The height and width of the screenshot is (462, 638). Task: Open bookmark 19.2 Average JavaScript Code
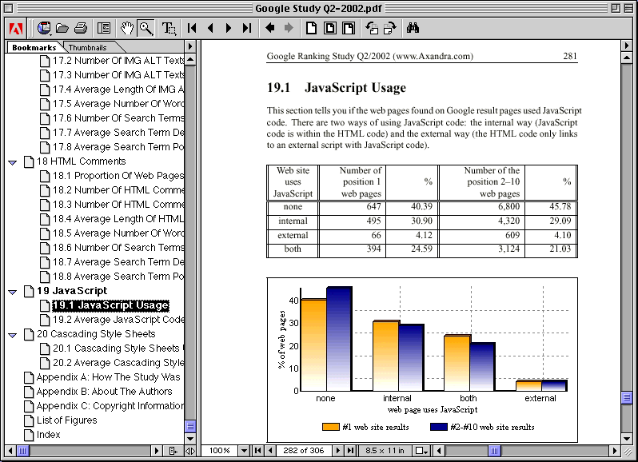coord(118,320)
